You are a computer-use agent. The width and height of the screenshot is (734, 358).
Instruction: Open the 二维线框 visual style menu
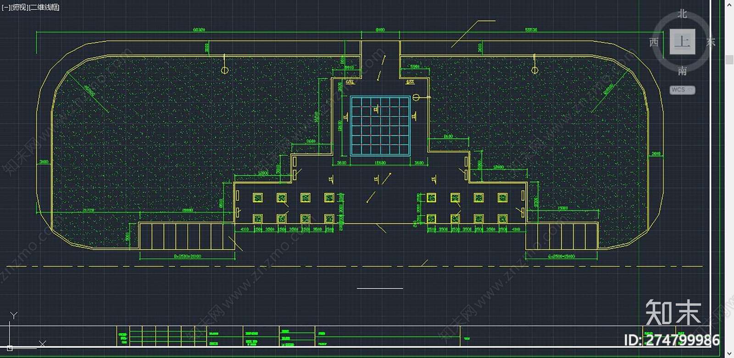pyautogui.click(x=44, y=7)
